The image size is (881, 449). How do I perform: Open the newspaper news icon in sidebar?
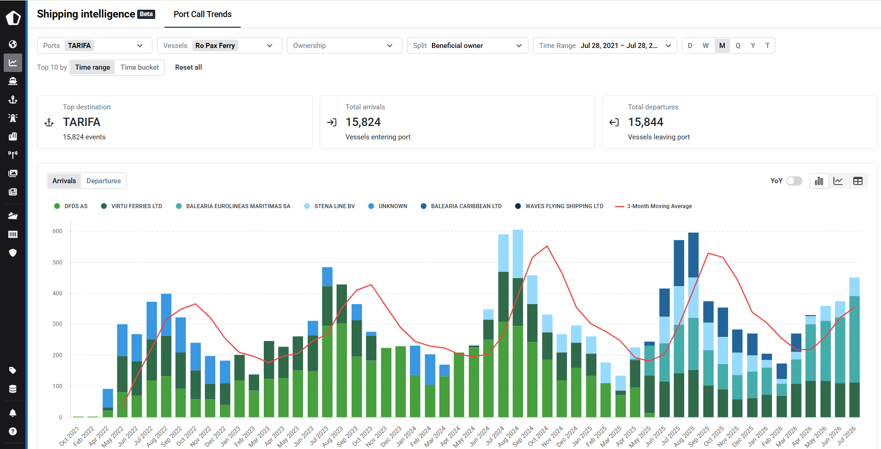pyautogui.click(x=13, y=192)
